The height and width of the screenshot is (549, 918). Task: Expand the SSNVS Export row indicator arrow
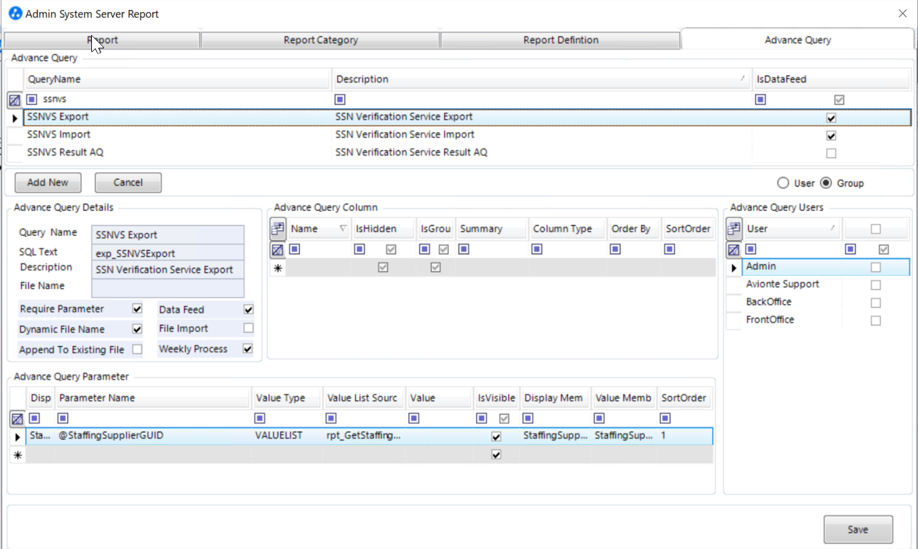(15, 117)
